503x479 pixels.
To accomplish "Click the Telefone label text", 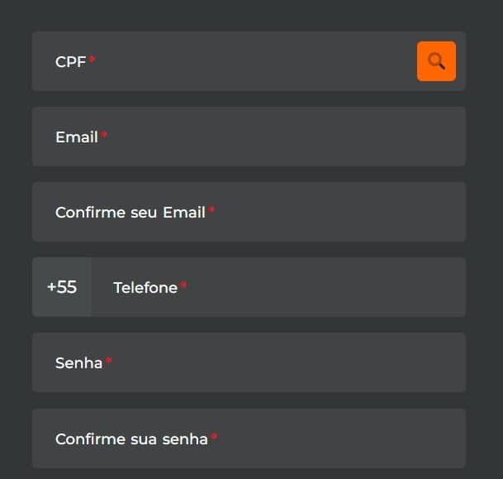I will 145,288.
